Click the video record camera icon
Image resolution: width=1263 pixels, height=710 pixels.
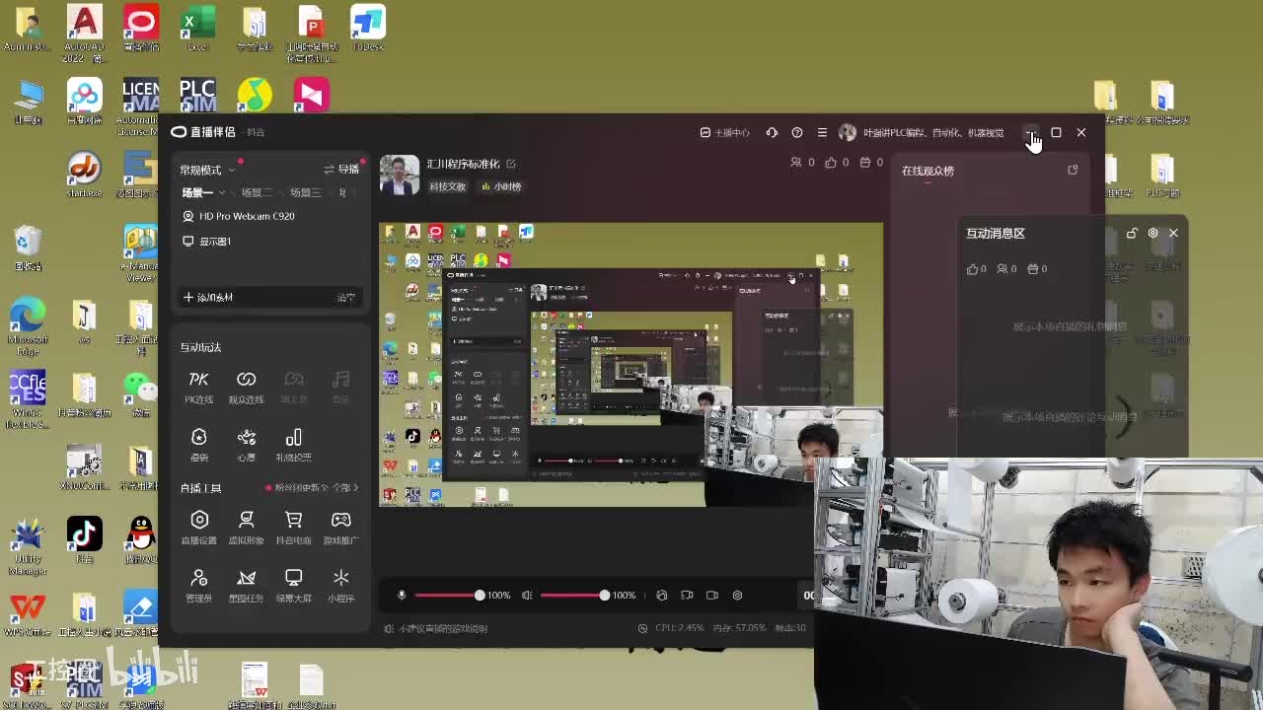tap(712, 595)
